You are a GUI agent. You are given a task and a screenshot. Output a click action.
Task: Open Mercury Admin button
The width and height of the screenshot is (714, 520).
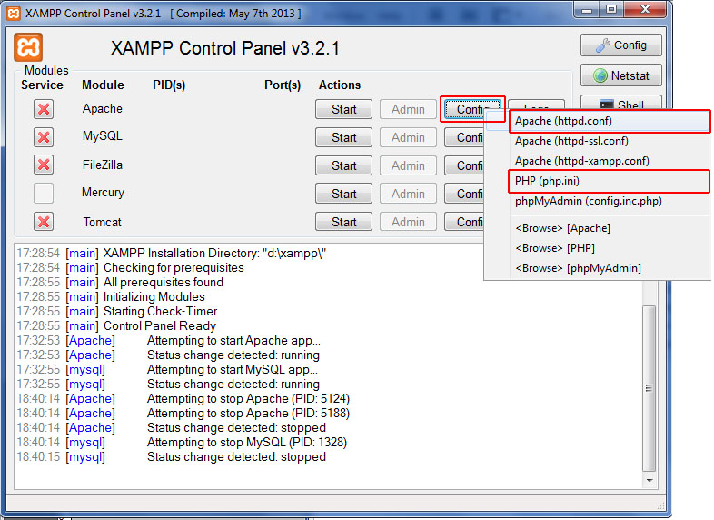(x=408, y=194)
